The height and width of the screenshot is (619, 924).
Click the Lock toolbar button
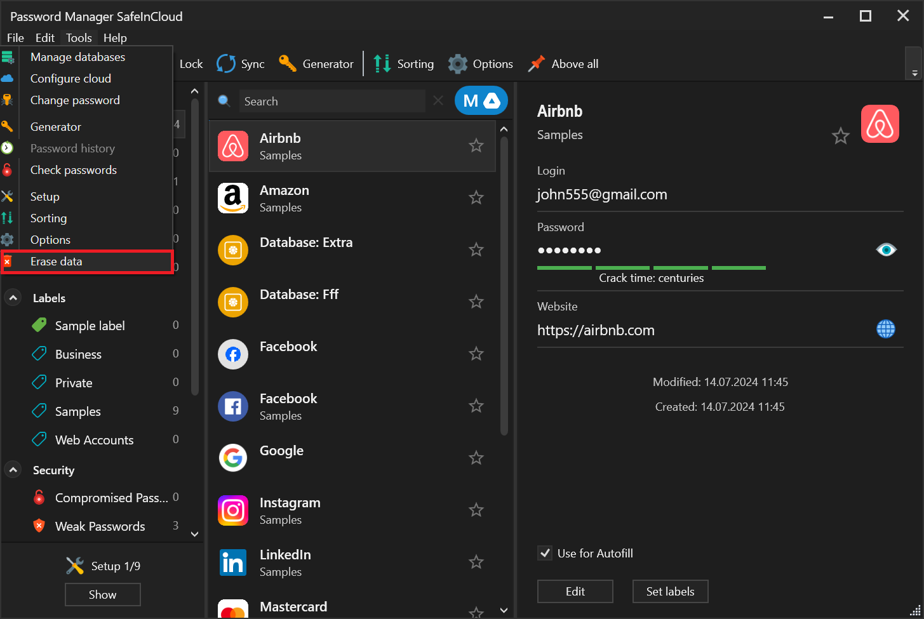tap(191, 63)
